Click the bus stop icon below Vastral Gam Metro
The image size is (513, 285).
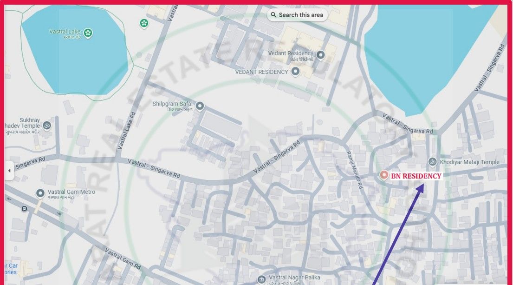click(x=24, y=209)
